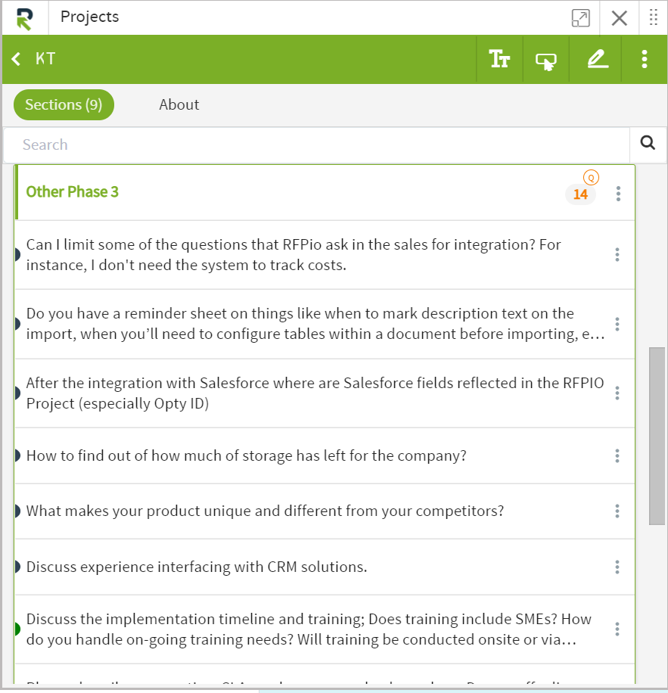
Task: Open the Salesforce fields Opty ID question
Action: coord(315,393)
